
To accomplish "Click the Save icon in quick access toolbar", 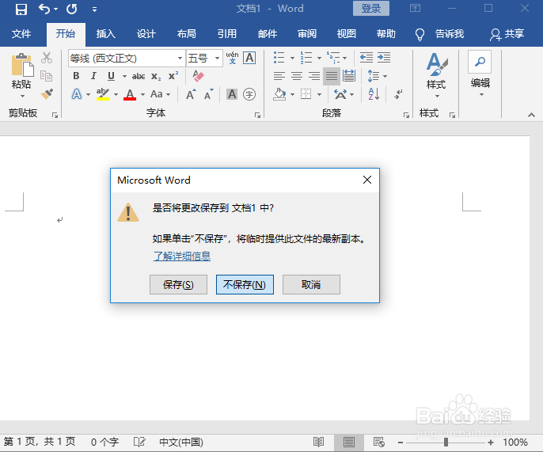I will point(21,9).
